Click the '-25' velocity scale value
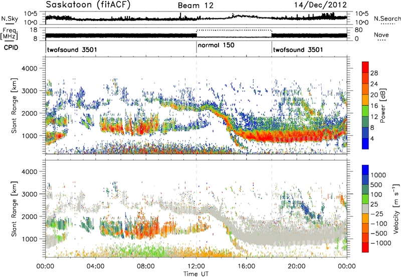This screenshot has height=277, width=401. (x=377, y=214)
